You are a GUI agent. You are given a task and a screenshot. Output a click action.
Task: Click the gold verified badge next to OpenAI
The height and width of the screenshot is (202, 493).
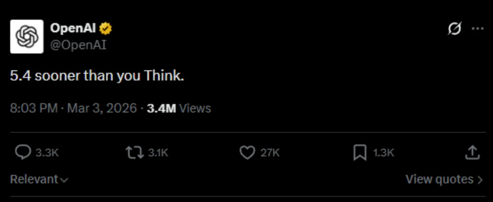click(x=105, y=28)
